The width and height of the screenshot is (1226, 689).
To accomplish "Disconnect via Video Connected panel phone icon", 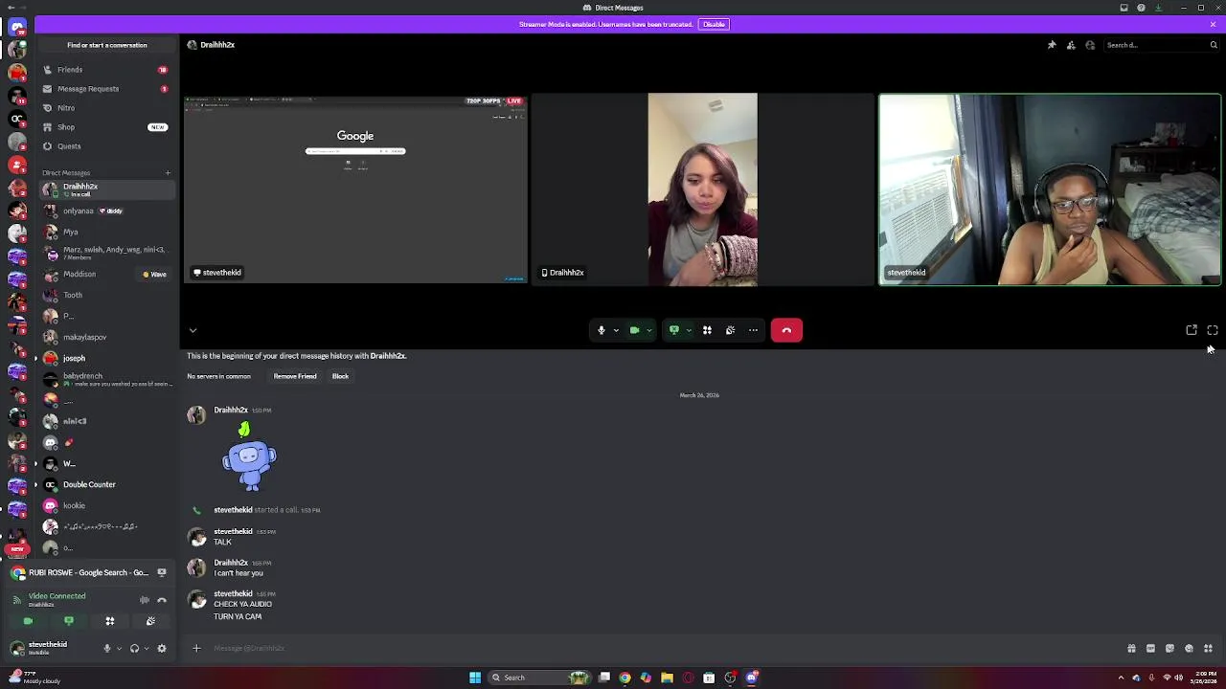I will pos(162,600).
